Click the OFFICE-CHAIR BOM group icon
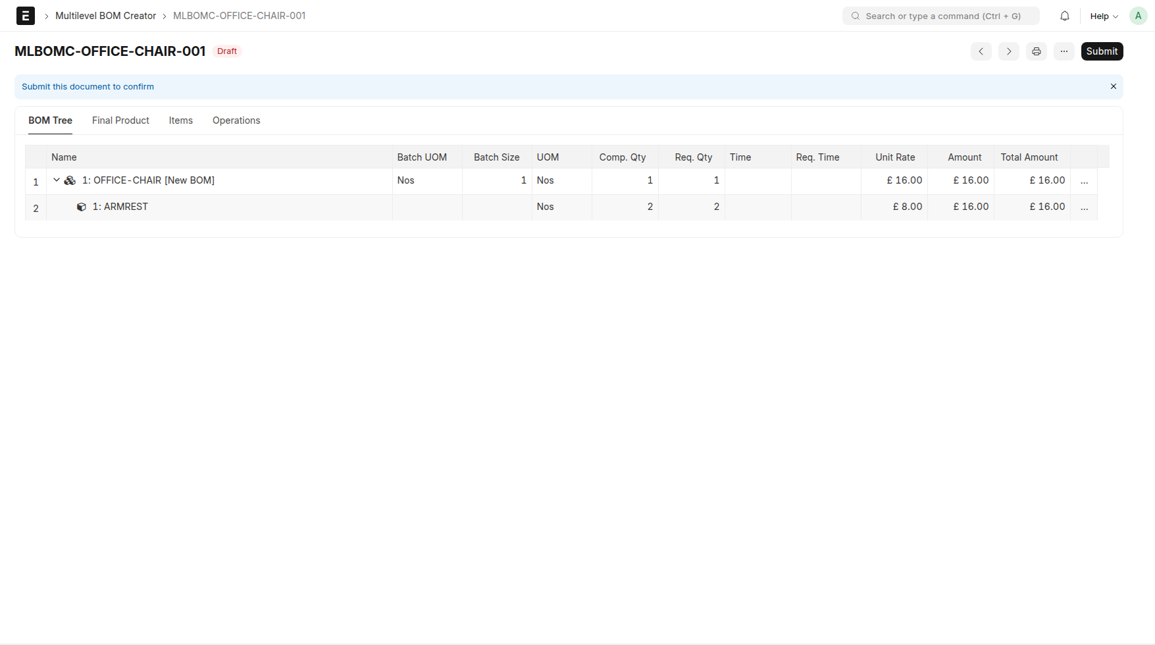This screenshot has height=645, width=1155. click(70, 180)
